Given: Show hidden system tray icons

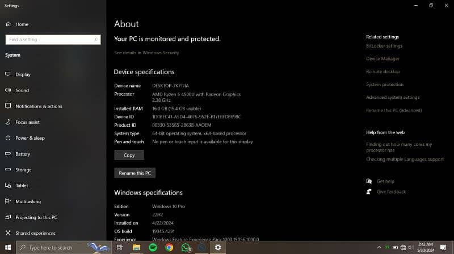Looking at the screenshot, I should [x=379, y=248].
